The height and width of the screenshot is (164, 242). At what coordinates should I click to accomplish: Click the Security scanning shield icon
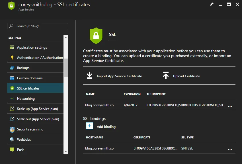click(x=12, y=130)
